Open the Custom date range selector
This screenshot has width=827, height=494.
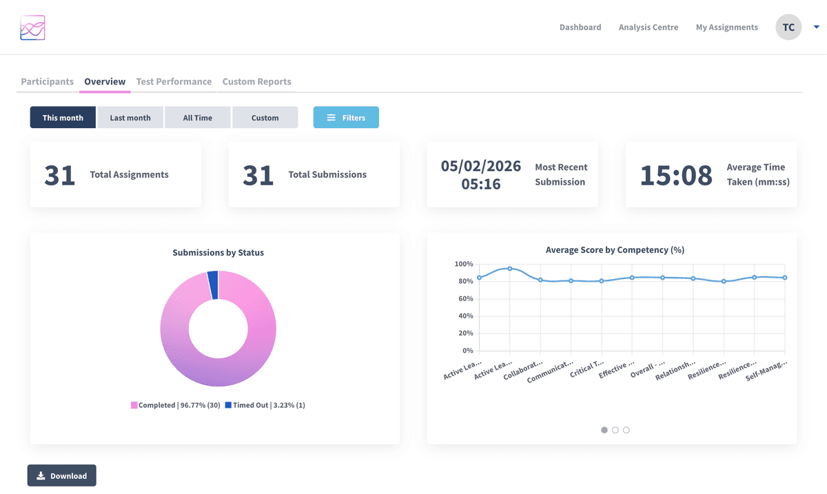point(265,117)
